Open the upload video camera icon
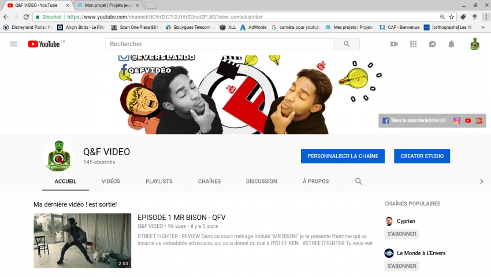Screen dimensions: 491x277 coord(394,44)
